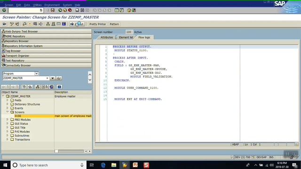
Task: Click the Generate shortcut icon
Action: (121, 10)
